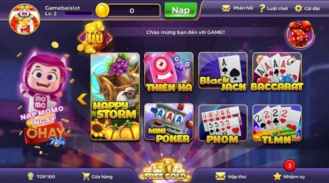
Task: Open the red dice mini-game icon
Action: pyautogui.click(x=300, y=35)
